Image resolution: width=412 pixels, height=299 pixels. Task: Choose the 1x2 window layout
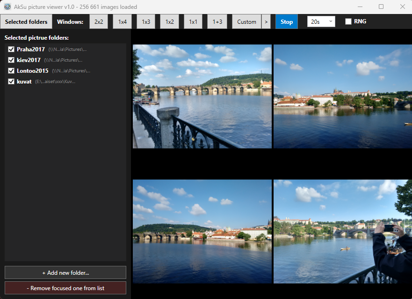tap(169, 22)
